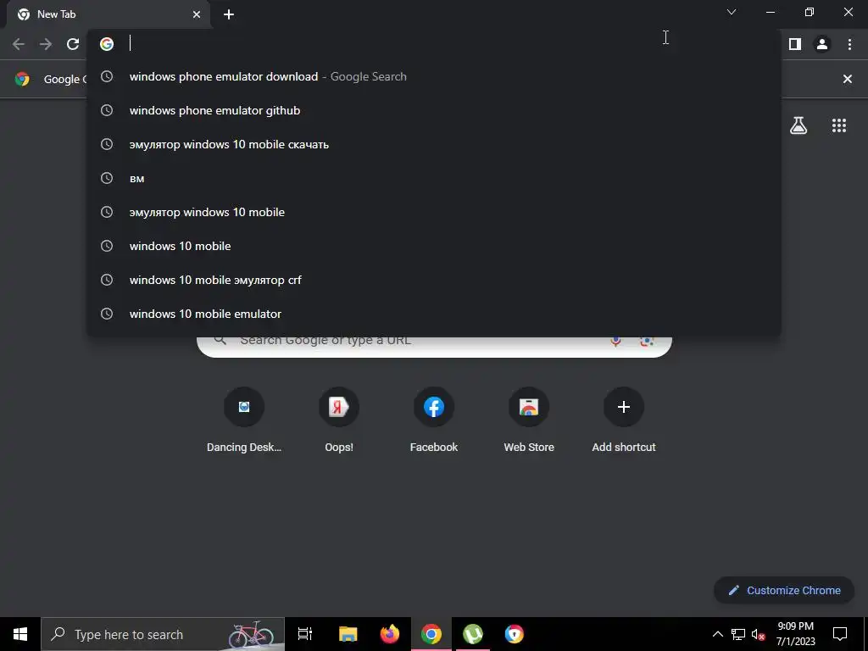Open Chrome Labs flask icon
The image size is (868, 651).
tap(798, 125)
